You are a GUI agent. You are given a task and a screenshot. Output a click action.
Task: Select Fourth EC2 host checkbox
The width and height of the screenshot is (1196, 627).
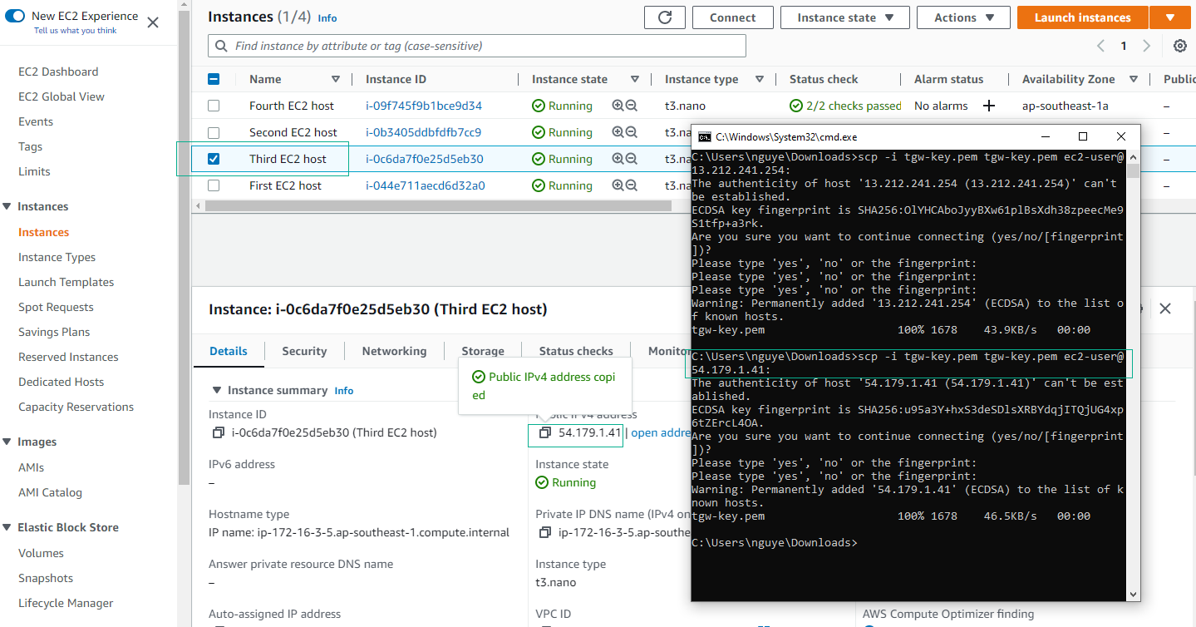pyautogui.click(x=214, y=106)
